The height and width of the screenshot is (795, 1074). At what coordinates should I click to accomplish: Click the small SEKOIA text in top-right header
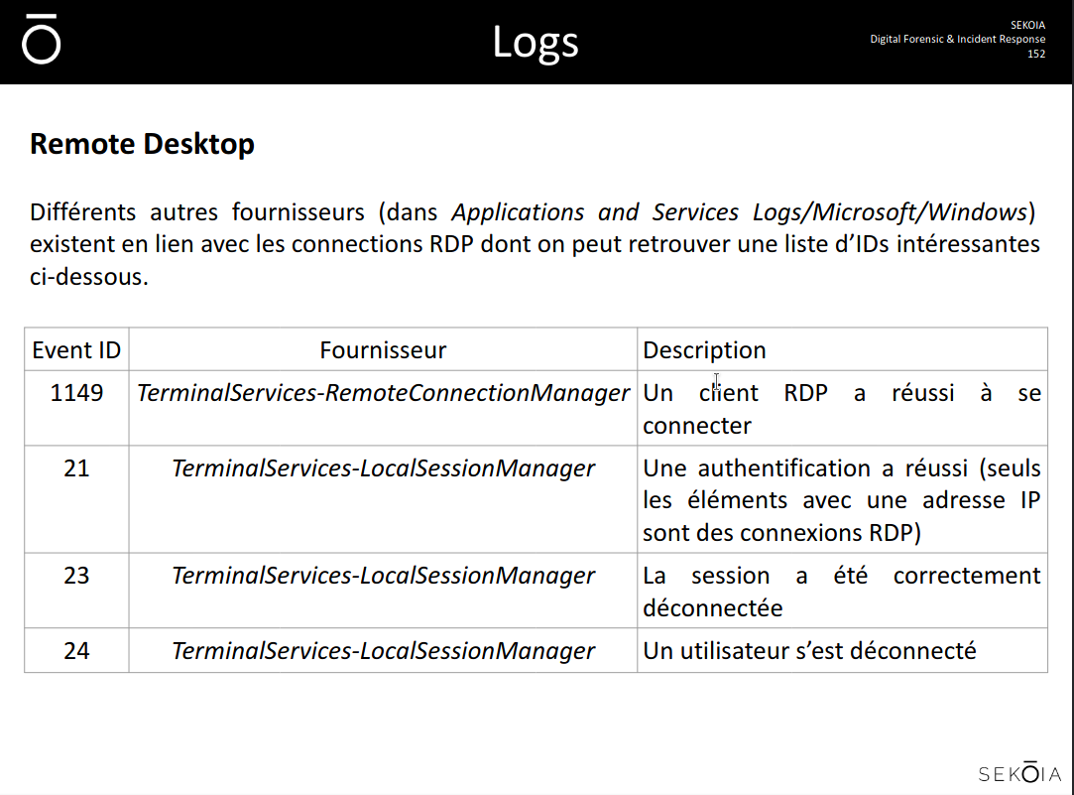[1027, 24]
